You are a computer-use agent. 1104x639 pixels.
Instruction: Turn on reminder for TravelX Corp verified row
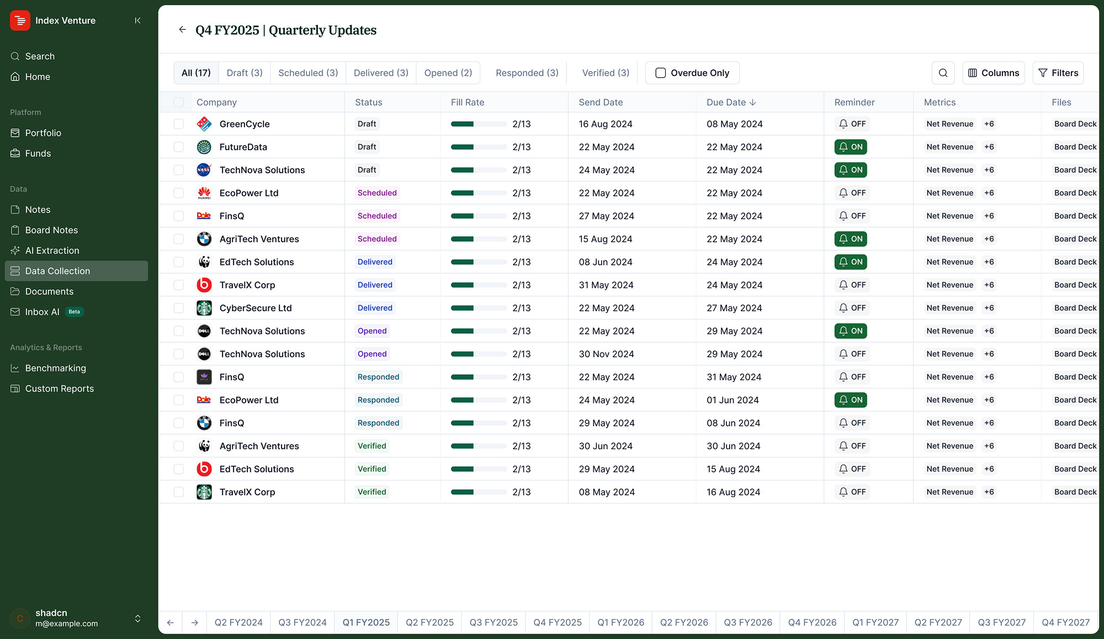point(852,492)
